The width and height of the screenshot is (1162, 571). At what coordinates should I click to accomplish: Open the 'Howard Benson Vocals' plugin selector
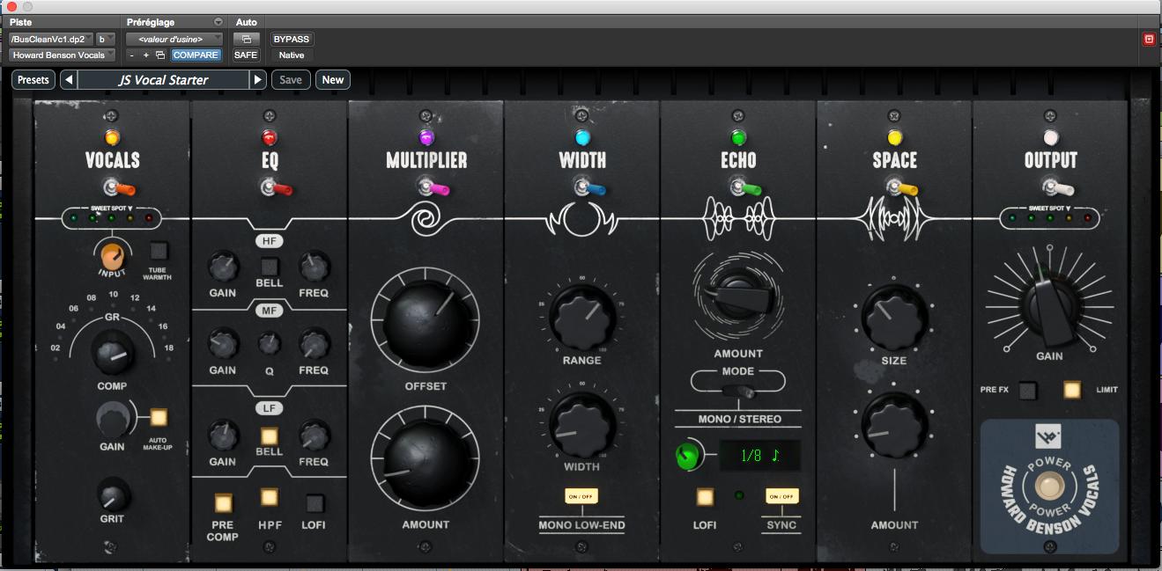pyautogui.click(x=61, y=55)
